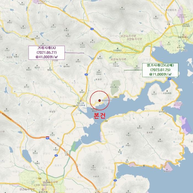
Task: Click the 보전녹지지역 장면녹지지역 zone label
Action: (x=131, y=37)
